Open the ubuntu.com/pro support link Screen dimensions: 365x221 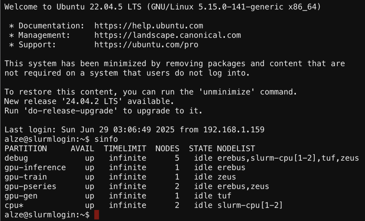[146, 45]
